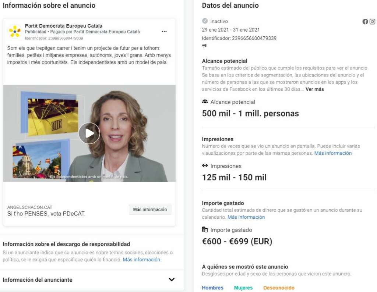Play the ad video
Screen dimensions: 377x292
tap(89, 133)
